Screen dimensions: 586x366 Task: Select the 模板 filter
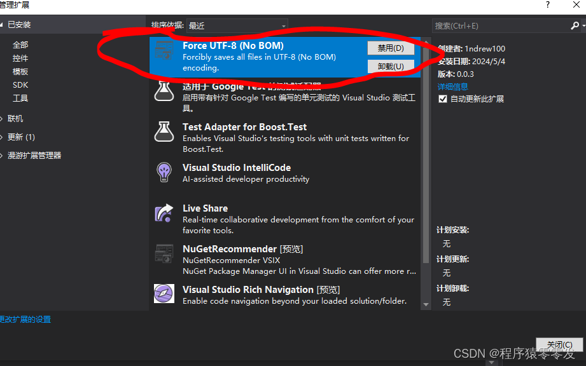(x=20, y=72)
